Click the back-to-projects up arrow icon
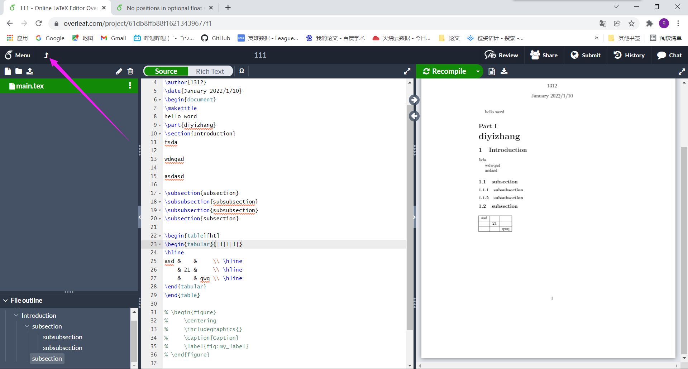688x369 pixels. (46, 55)
